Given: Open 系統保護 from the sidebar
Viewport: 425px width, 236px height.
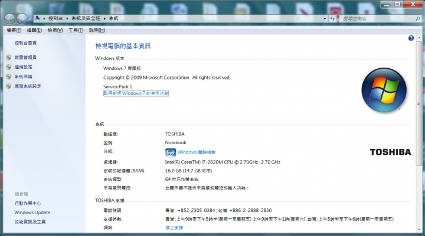Looking at the screenshot, I should point(23,77).
